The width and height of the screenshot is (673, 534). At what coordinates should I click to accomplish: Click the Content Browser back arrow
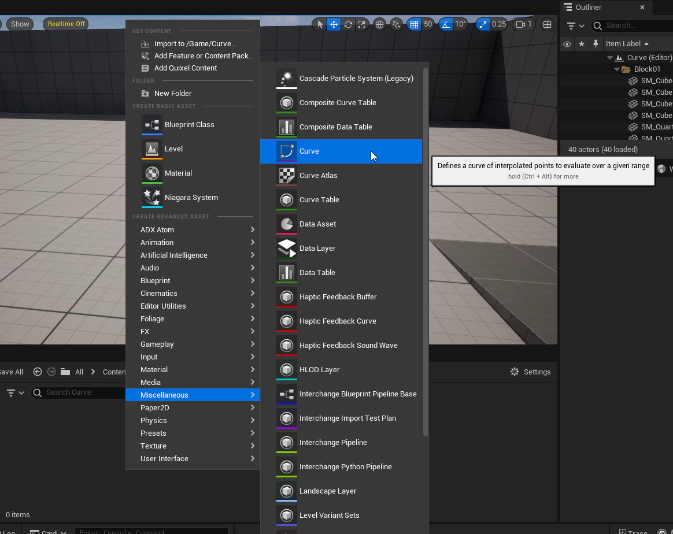click(38, 372)
